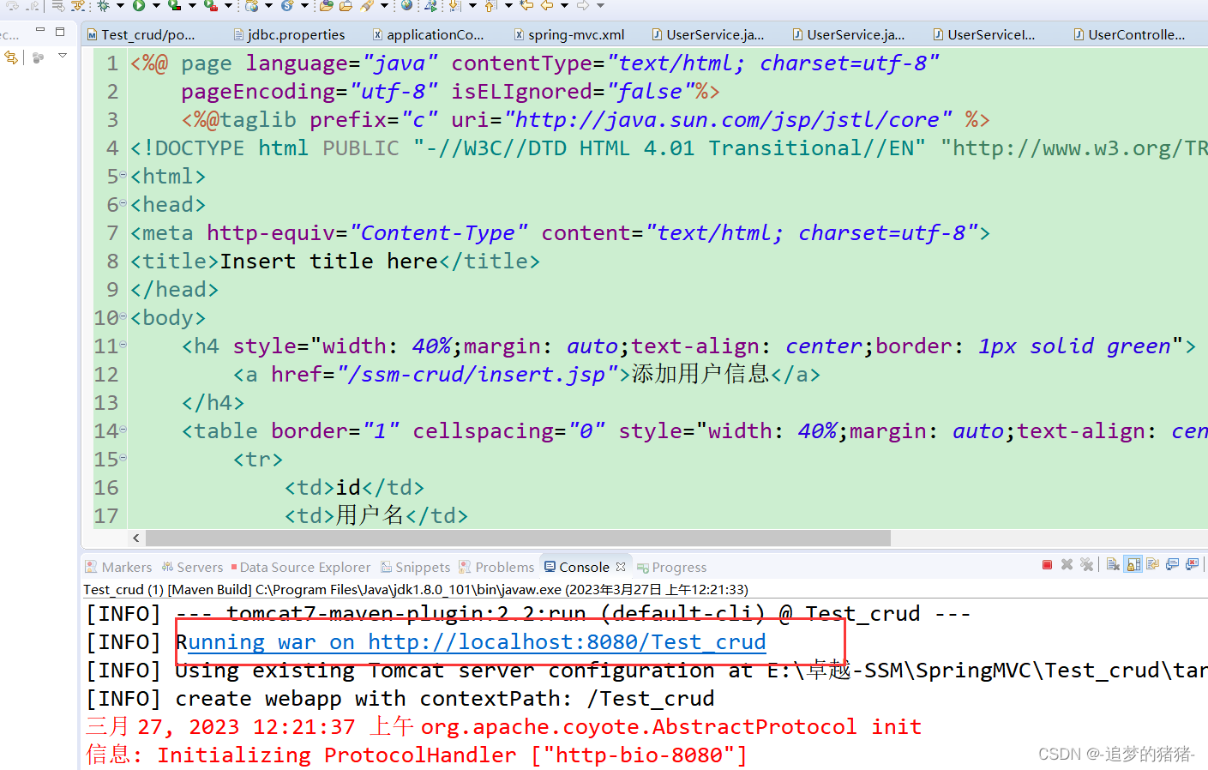Click the Debug bug icon in toolbar

104,5
